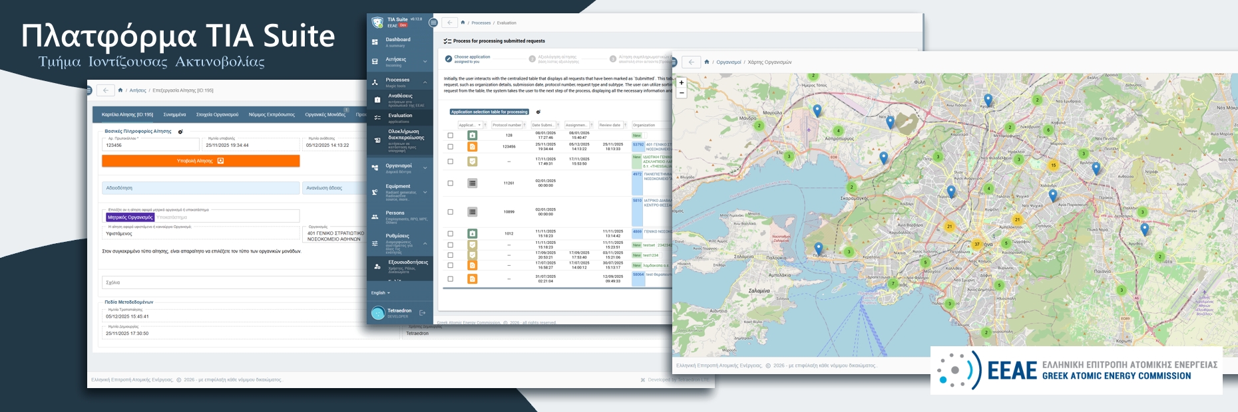Viewport: 1238px width, 412px height.
Task: Open the Applicat... column filter dropdown
Action: pos(470,125)
